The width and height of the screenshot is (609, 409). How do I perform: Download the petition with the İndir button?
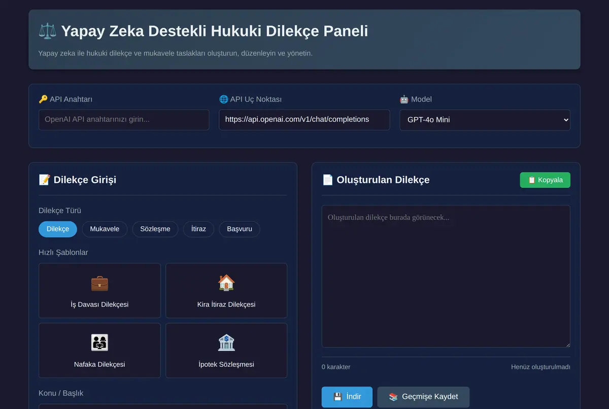point(347,397)
